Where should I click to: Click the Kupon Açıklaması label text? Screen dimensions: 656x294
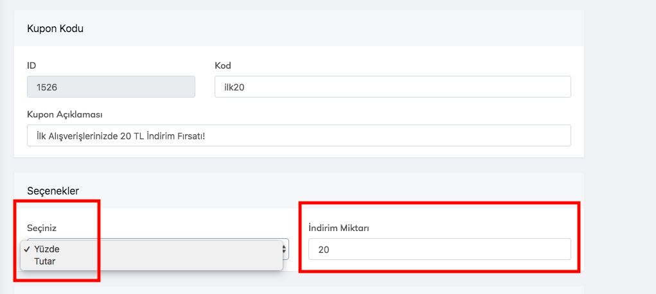tap(65, 114)
